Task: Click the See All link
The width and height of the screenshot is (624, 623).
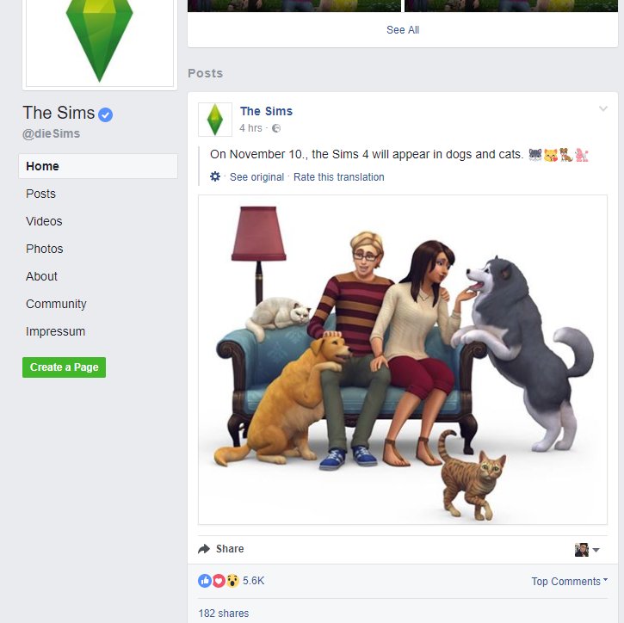Action: click(403, 30)
